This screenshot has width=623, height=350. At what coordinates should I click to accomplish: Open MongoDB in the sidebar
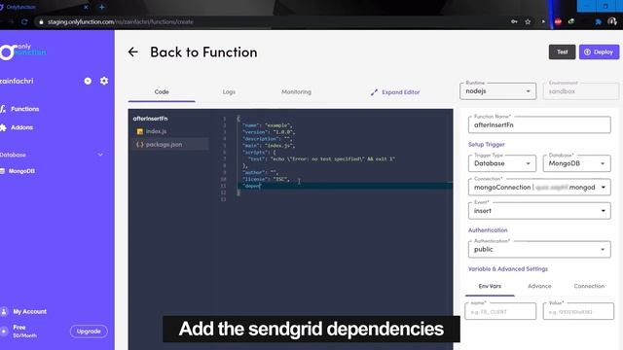click(x=21, y=171)
